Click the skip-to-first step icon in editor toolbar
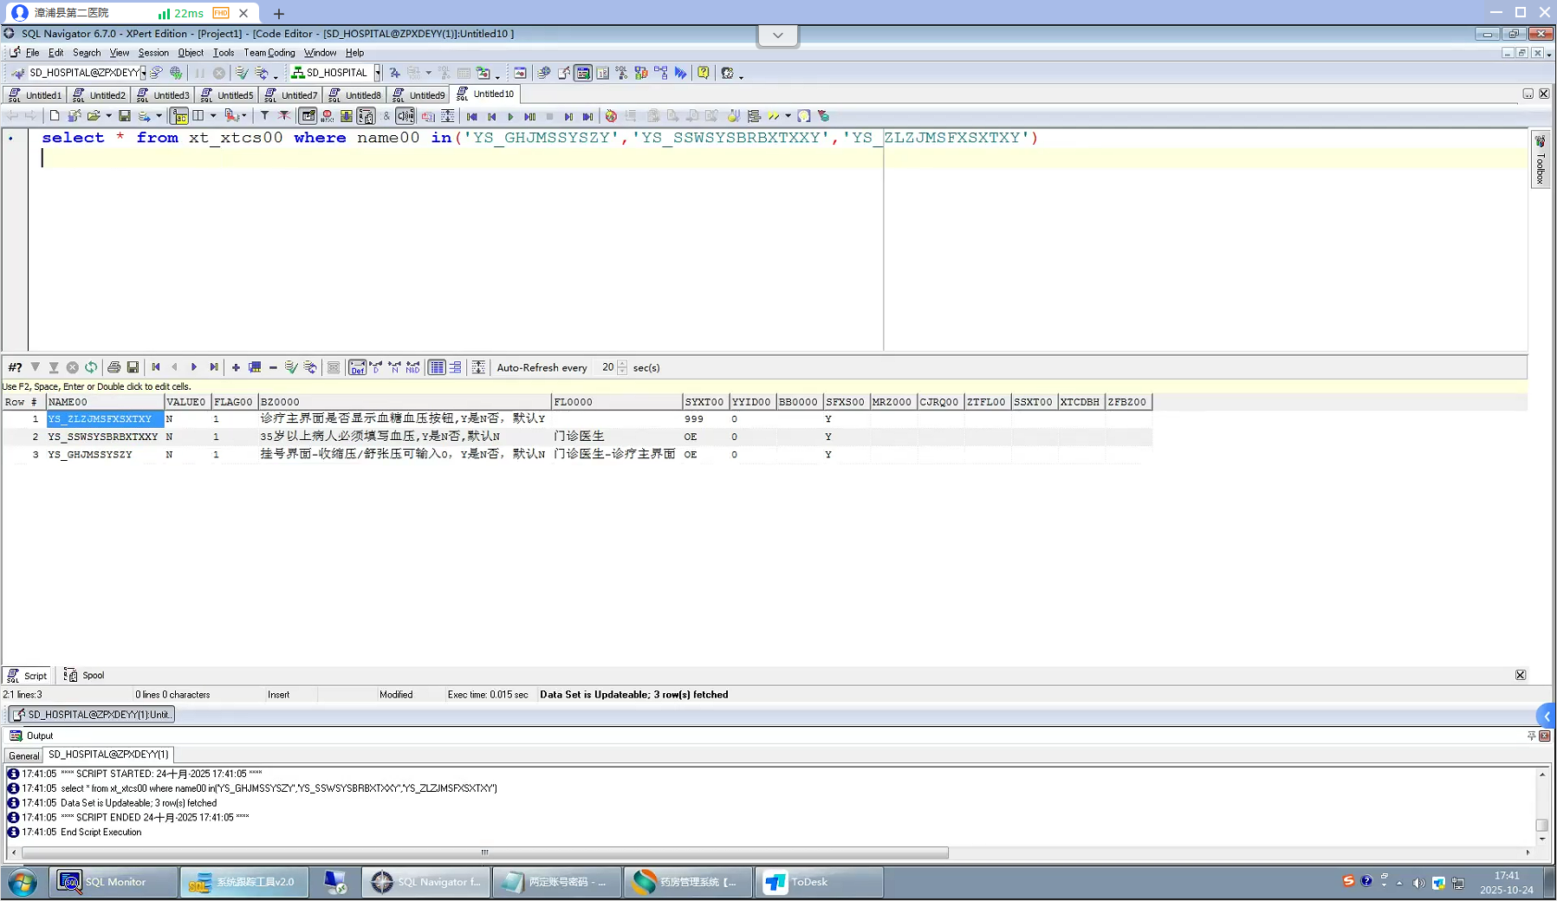Viewport: 1557px width, 901px height. pos(472,116)
